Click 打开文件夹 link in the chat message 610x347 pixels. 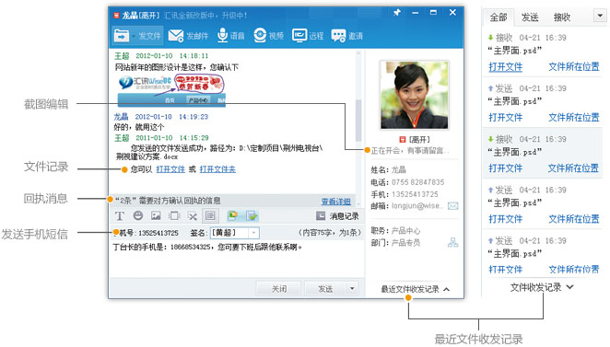[217, 169]
